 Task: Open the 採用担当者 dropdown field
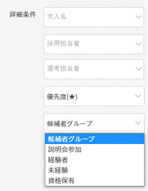[94, 44]
